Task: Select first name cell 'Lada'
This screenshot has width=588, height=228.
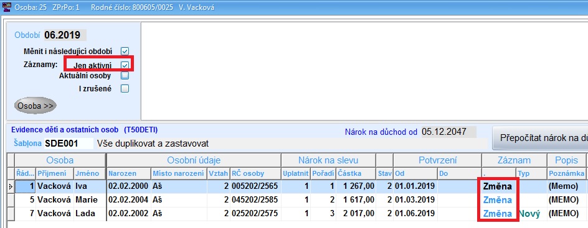Action: 90,214
